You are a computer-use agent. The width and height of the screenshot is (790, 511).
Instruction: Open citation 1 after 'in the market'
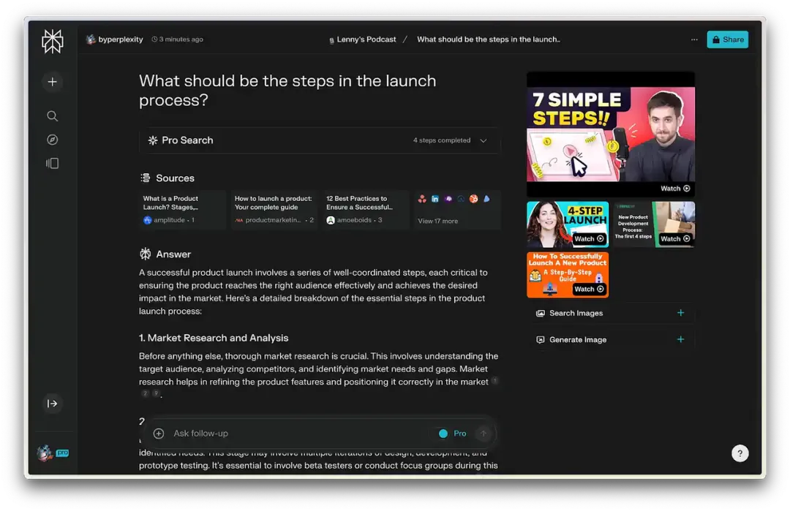pyautogui.click(x=494, y=381)
